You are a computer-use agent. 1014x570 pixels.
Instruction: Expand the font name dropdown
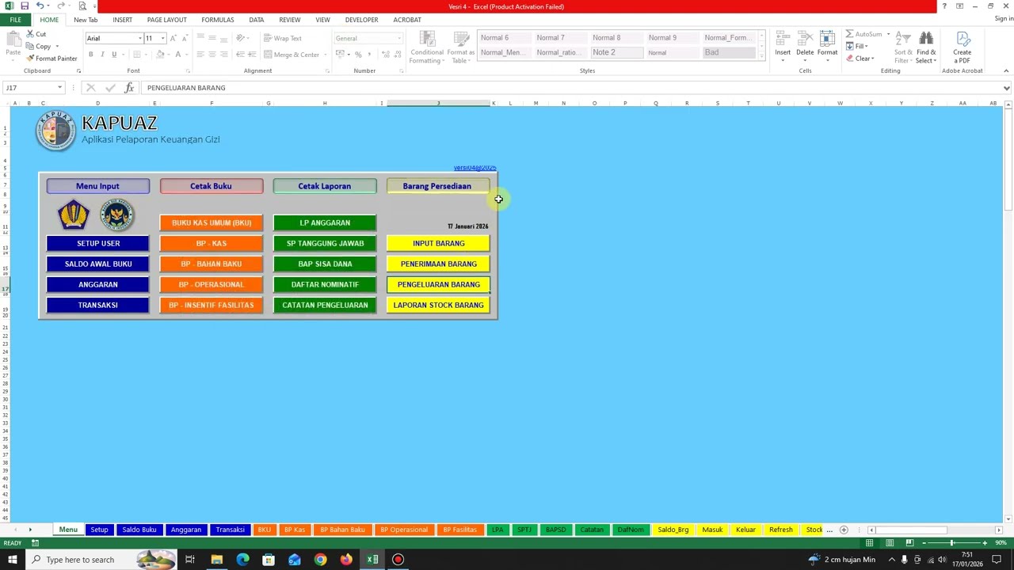[140, 38]
